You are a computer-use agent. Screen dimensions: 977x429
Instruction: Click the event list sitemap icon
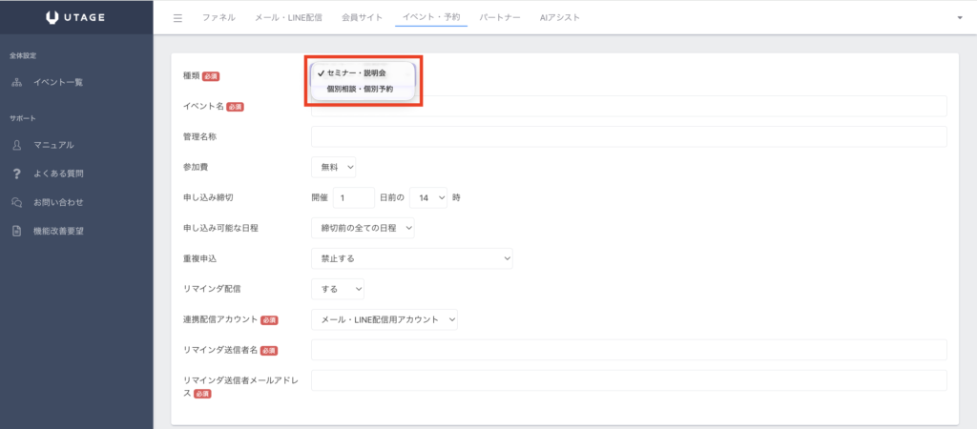pos(16,82)
